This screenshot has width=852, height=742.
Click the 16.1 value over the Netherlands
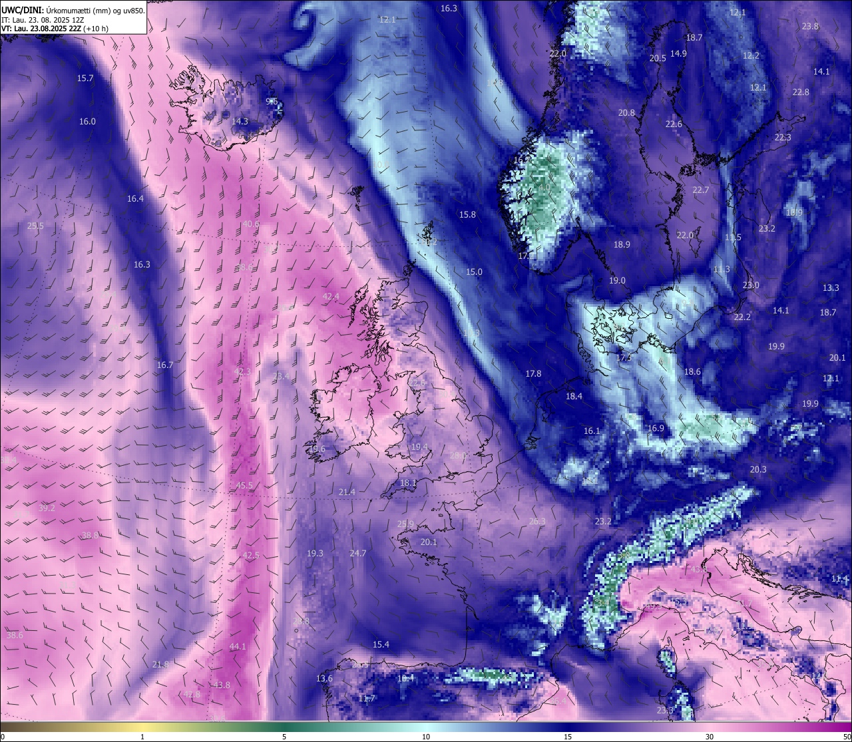coord(592,431)
